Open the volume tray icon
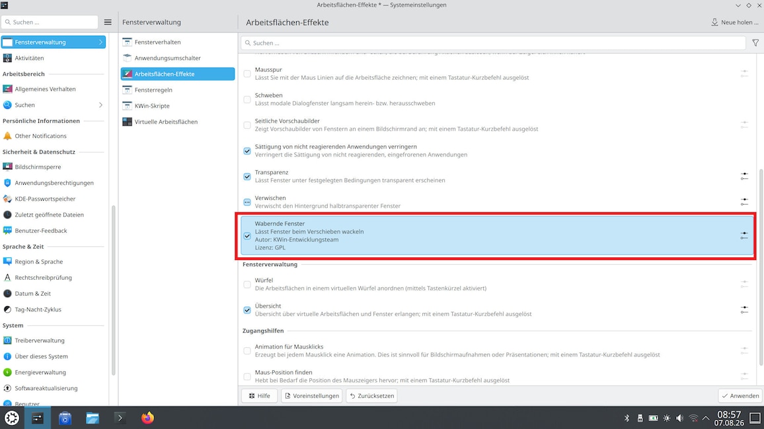This screenshot has width=764, height=429. (x=679, y=418)
